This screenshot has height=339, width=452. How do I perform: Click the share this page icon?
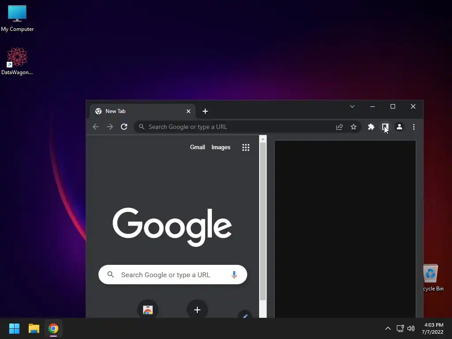click(339, 127)
